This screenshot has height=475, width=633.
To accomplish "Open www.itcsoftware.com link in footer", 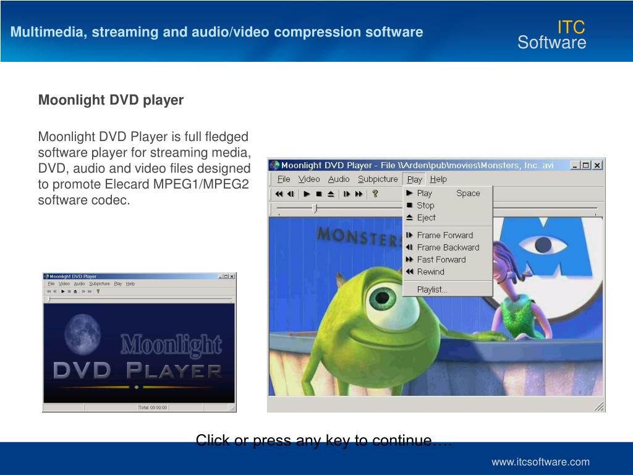I will [540, 461].
